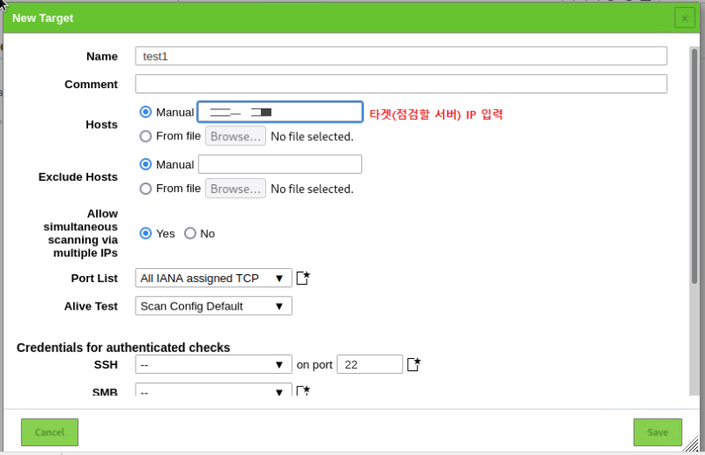Click the Comment text field
705x455 pixels.
(x=401, y=85)
